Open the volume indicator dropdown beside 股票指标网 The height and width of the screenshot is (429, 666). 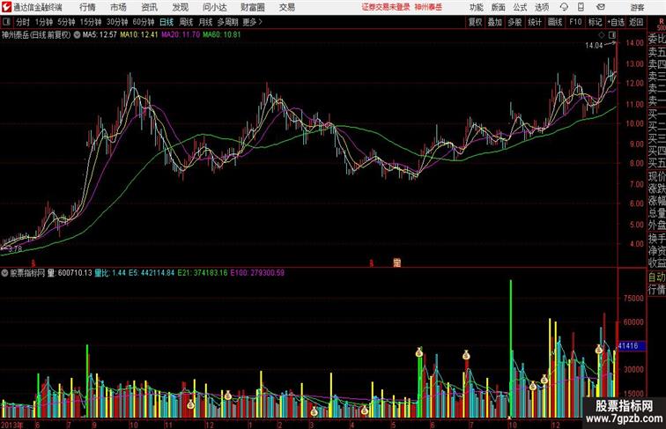(x=4, y=273)
